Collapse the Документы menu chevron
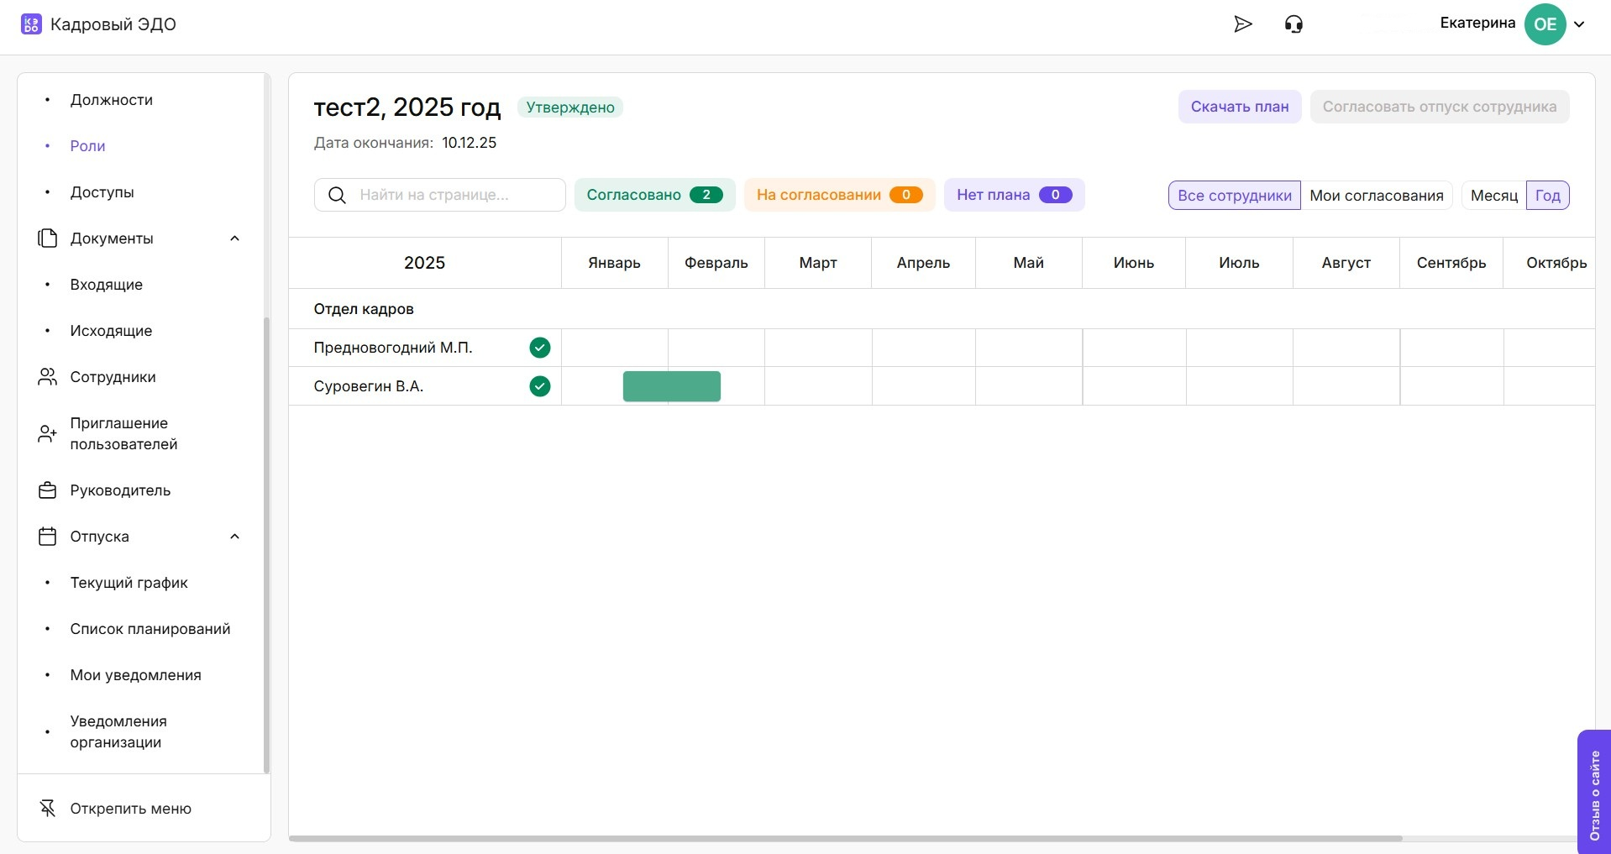1611x854 pixels. coord(235,238)
